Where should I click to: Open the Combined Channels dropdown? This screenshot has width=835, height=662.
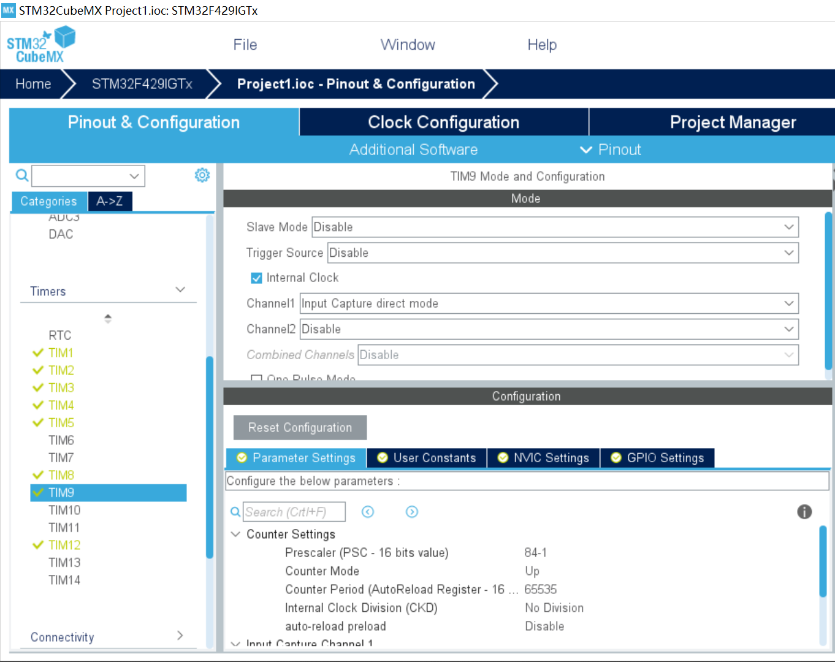coord(578,355)
